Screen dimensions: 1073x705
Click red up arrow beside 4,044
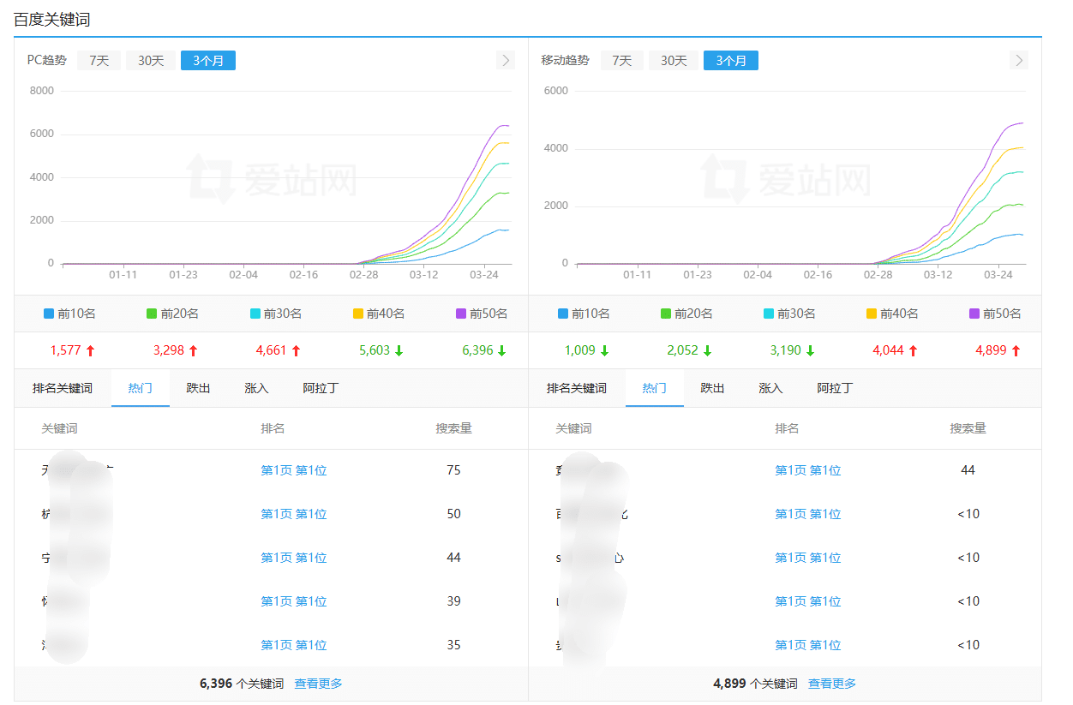pyautogui.click(x=913, y=350)
